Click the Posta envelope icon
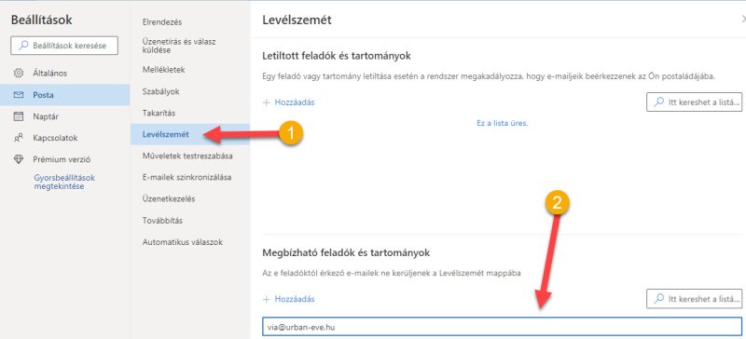The height and width of the screenshot is (339, 746). (19, 95)
